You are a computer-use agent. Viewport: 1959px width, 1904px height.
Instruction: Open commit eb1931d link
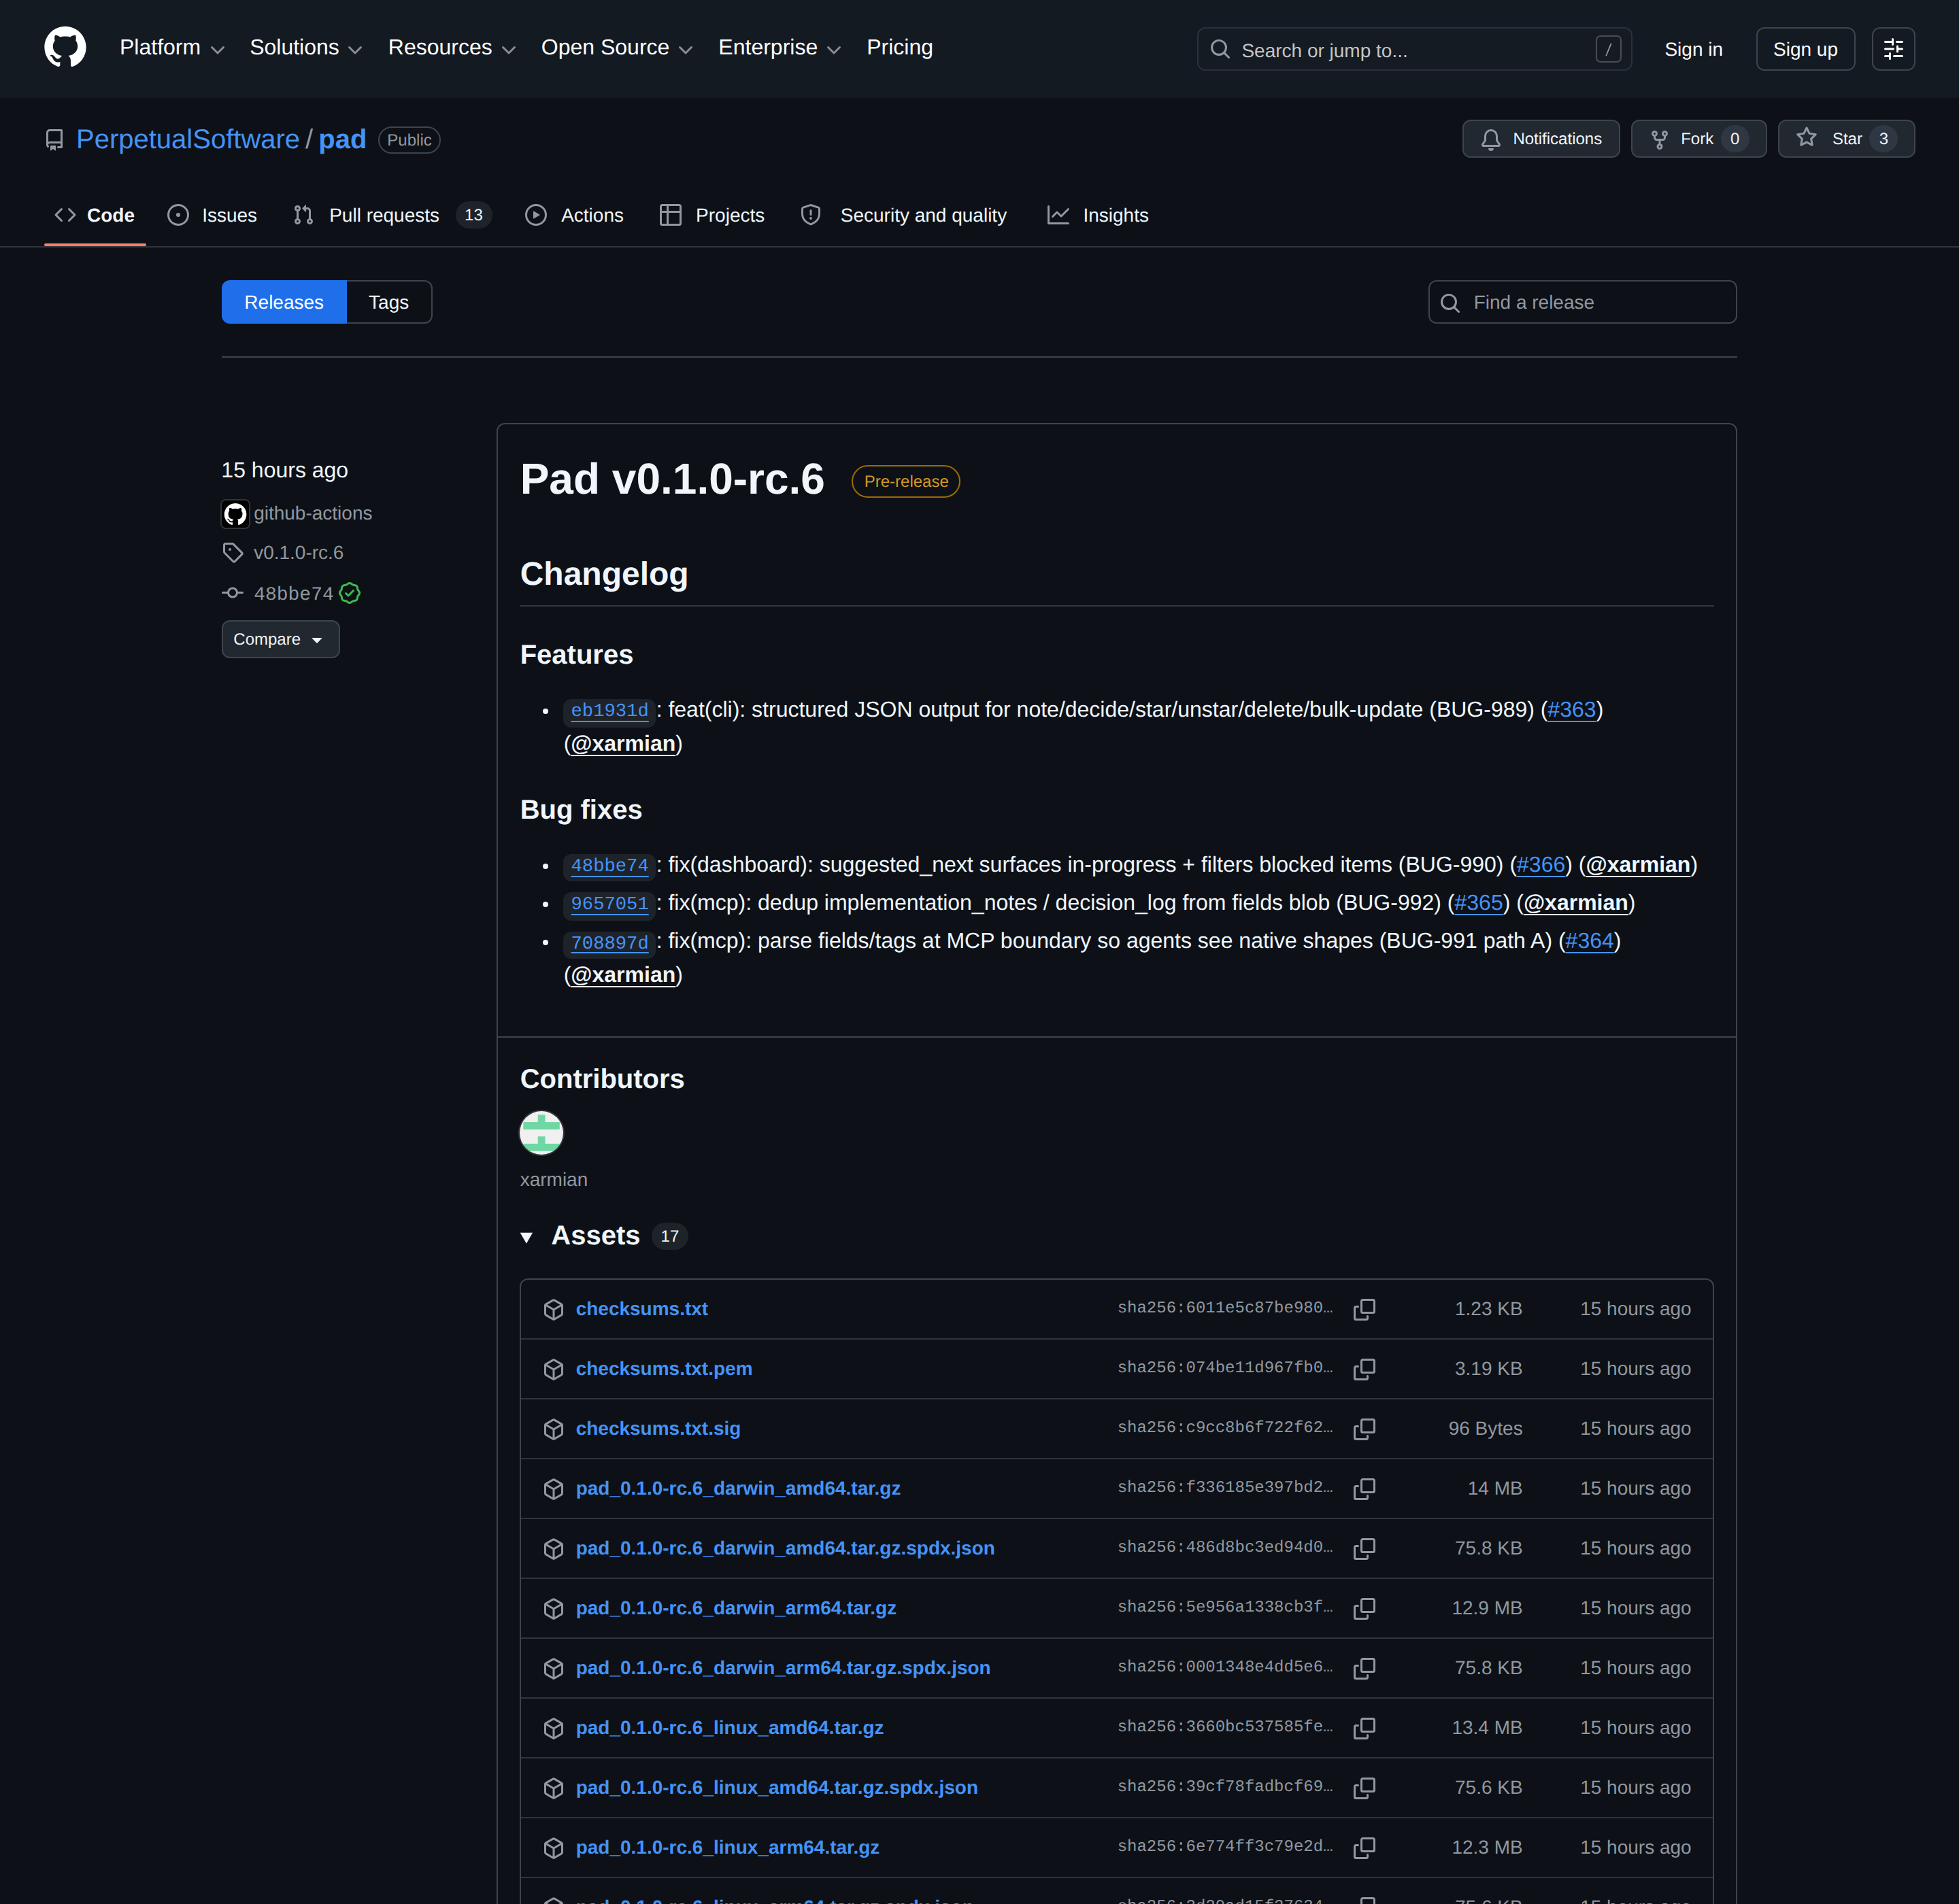609,710
